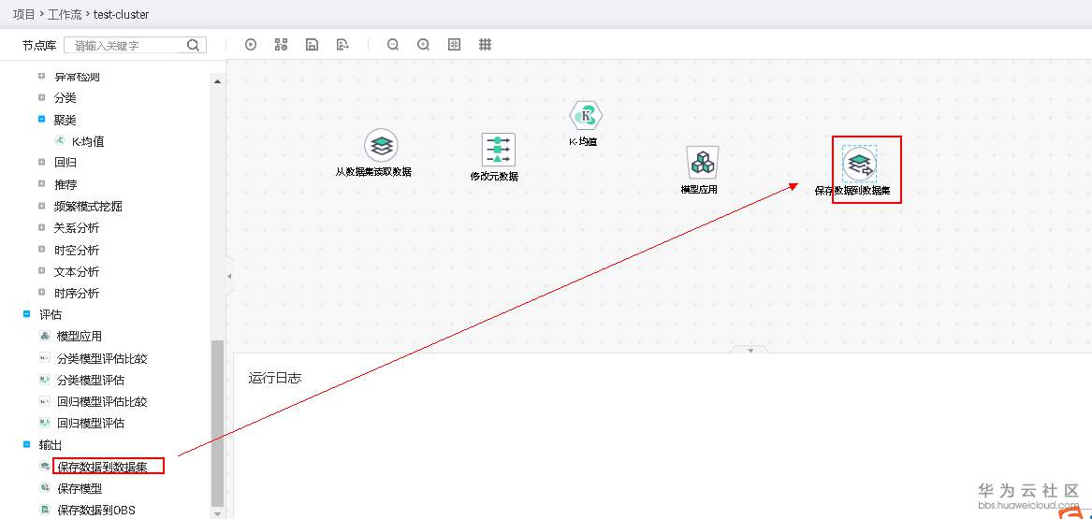Zoom out the canvas using the minus magnifier
Screen dimensions: 1092x519
coord(393,45)
